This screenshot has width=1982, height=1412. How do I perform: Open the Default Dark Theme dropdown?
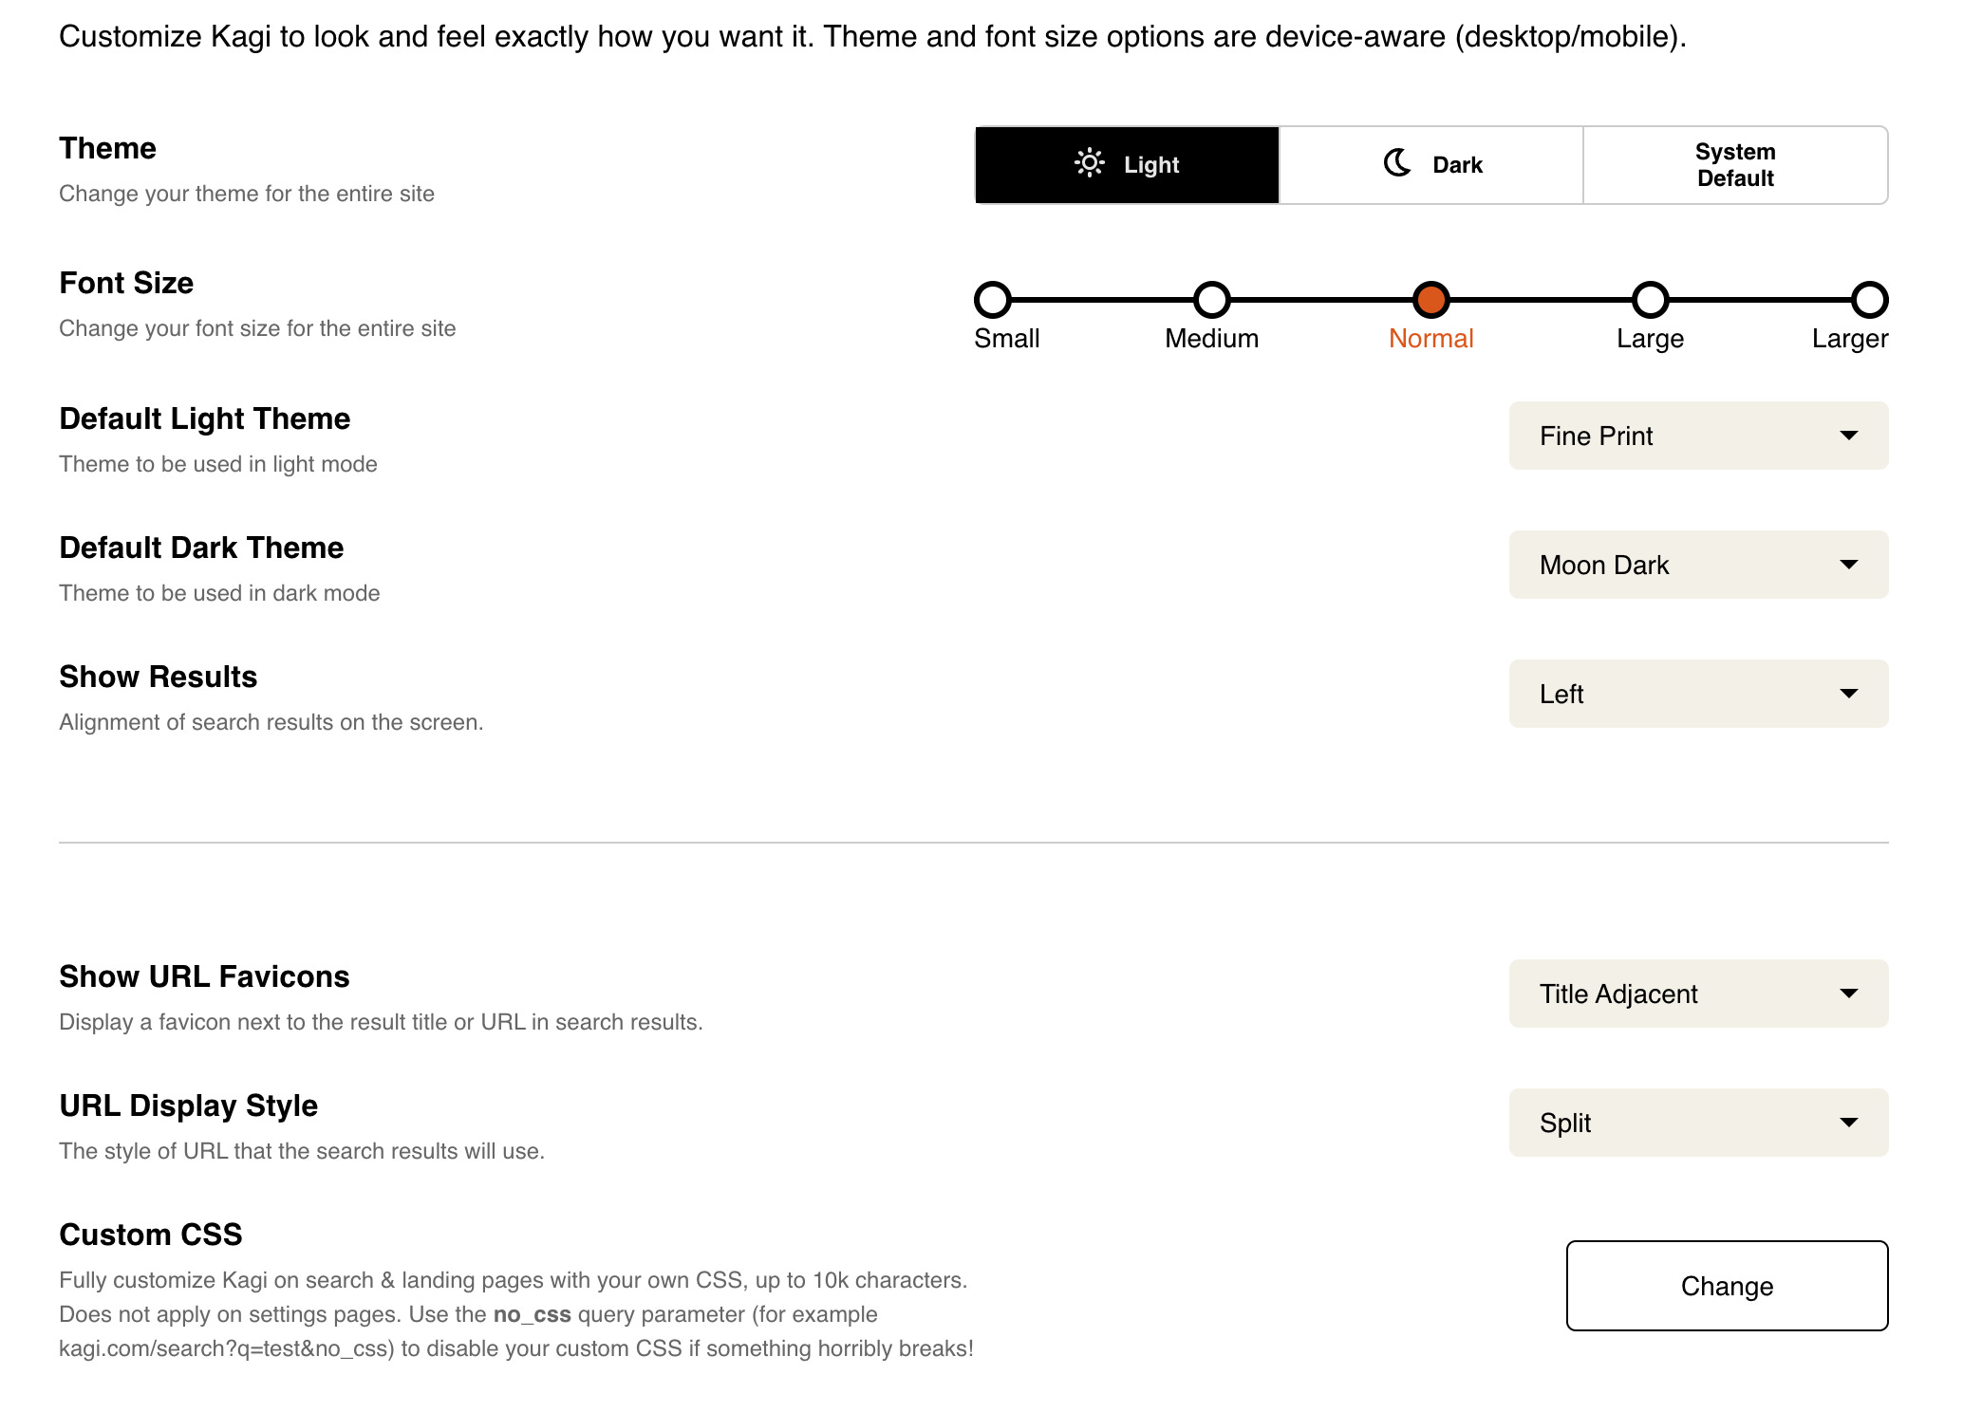click(1697, 565)
